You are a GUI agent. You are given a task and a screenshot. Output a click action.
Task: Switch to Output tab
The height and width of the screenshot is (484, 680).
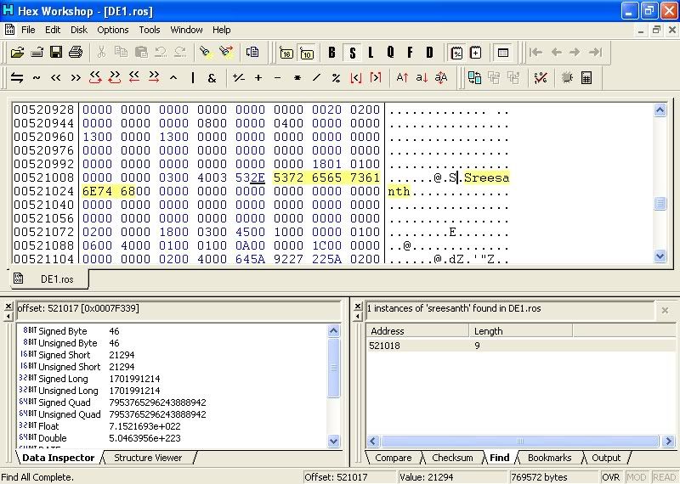pos(606,458)
